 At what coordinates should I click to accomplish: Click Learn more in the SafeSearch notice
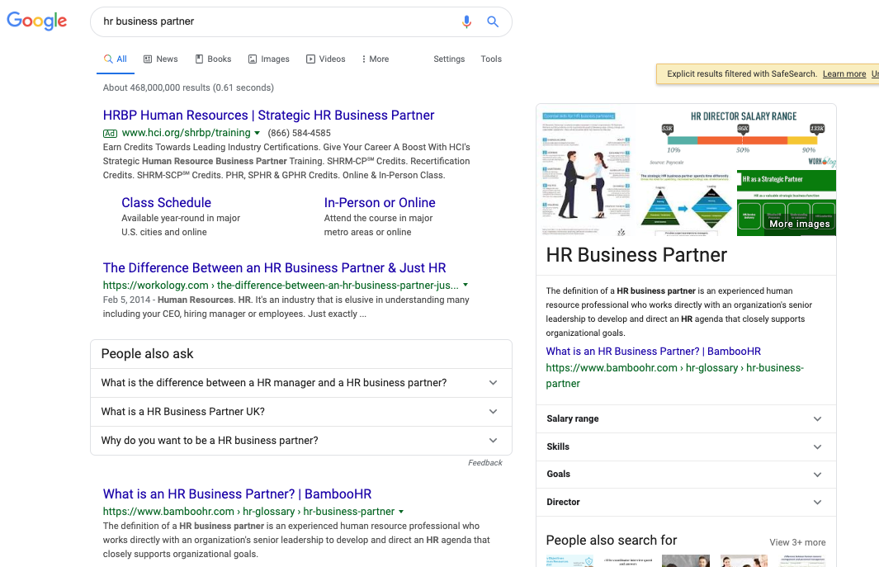click(844, 74)
